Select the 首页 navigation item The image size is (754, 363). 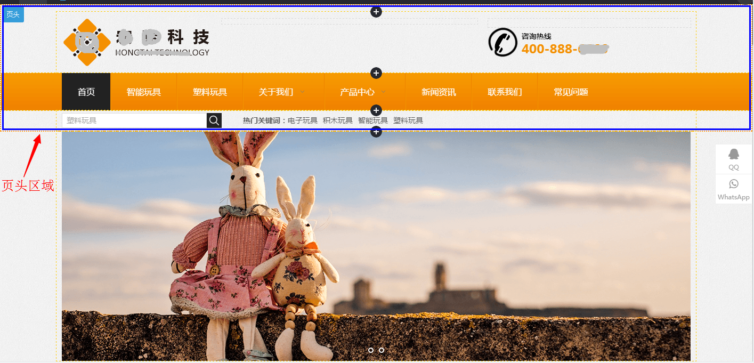point(86,92)
